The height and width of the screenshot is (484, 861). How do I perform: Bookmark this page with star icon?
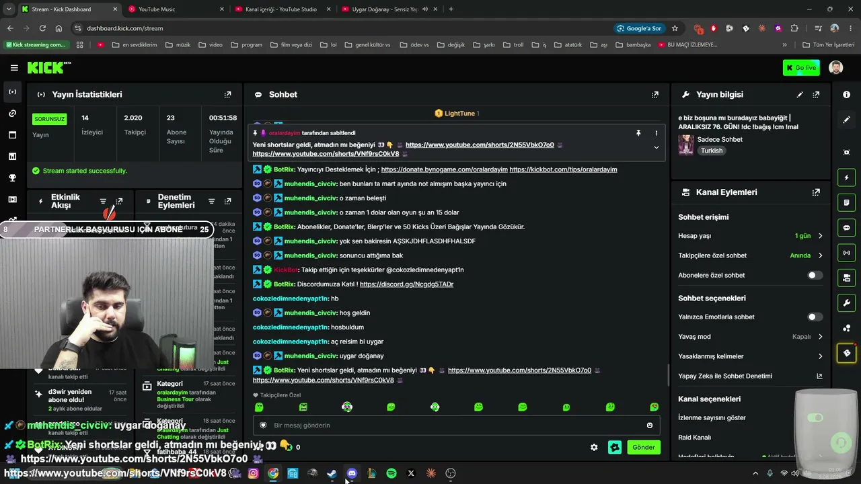(x=675, y=28)
